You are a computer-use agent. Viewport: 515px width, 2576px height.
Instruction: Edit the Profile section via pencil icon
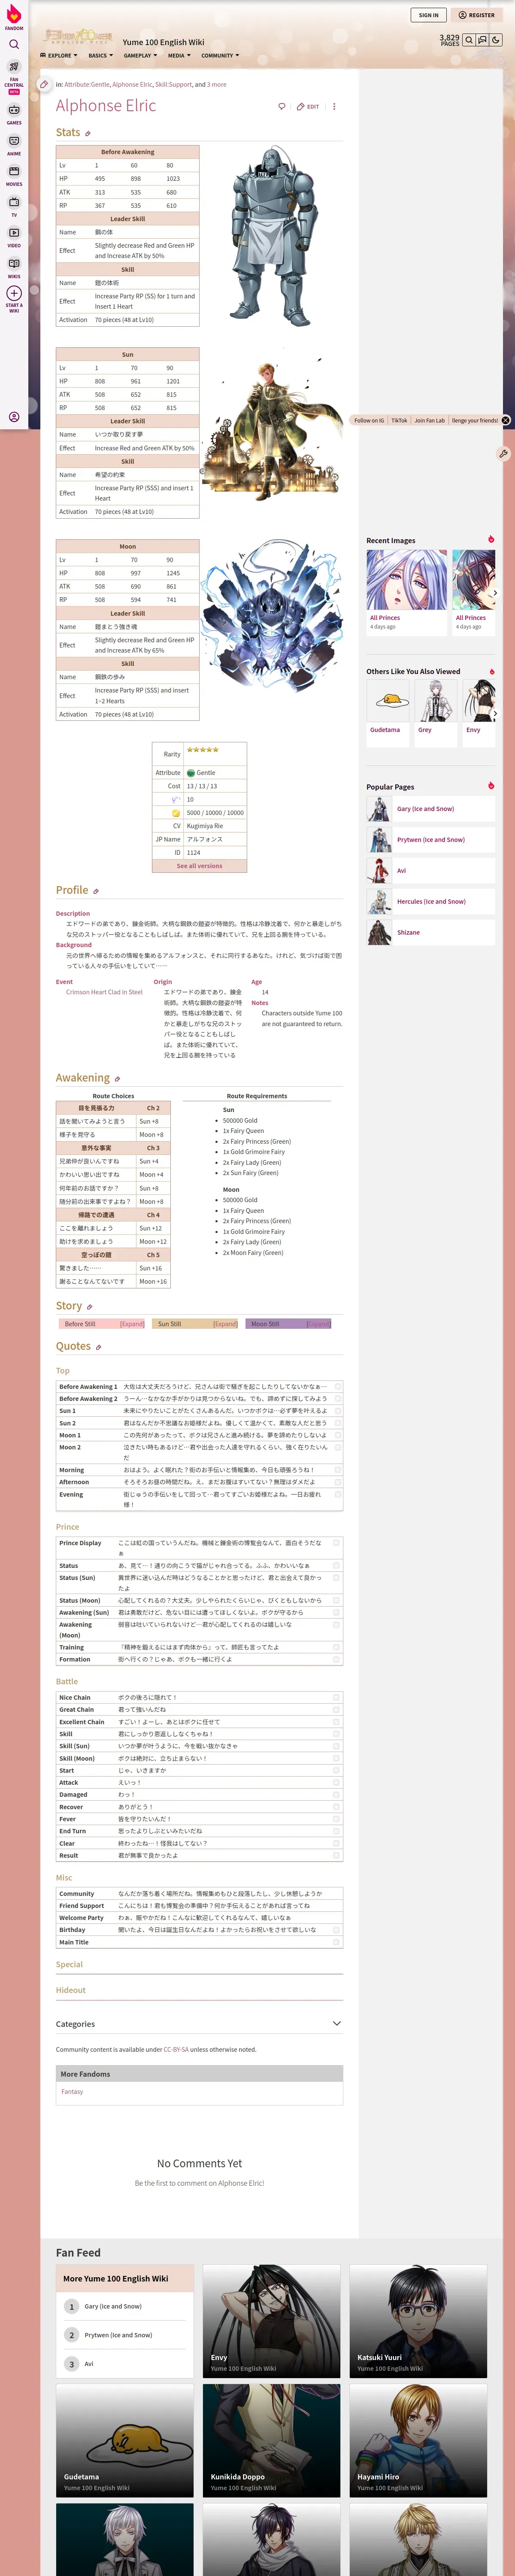[96, 891]
